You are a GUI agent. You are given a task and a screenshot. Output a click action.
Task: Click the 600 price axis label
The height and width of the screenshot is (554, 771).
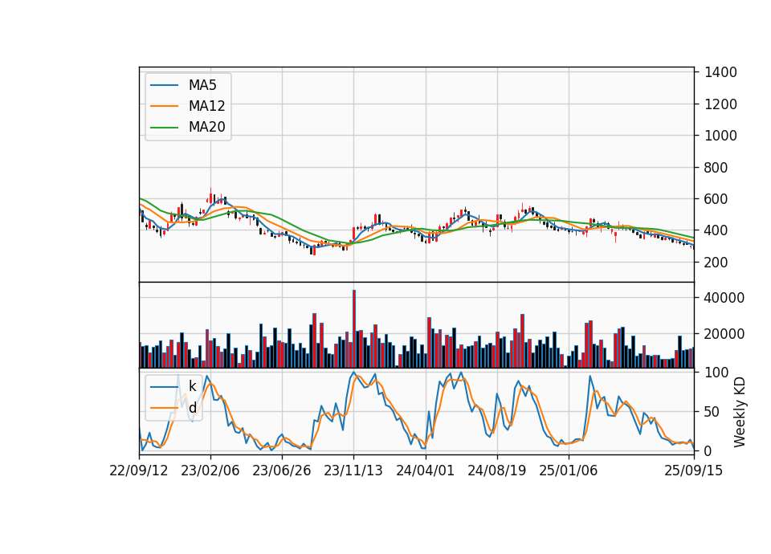click(x=716, y=199)
